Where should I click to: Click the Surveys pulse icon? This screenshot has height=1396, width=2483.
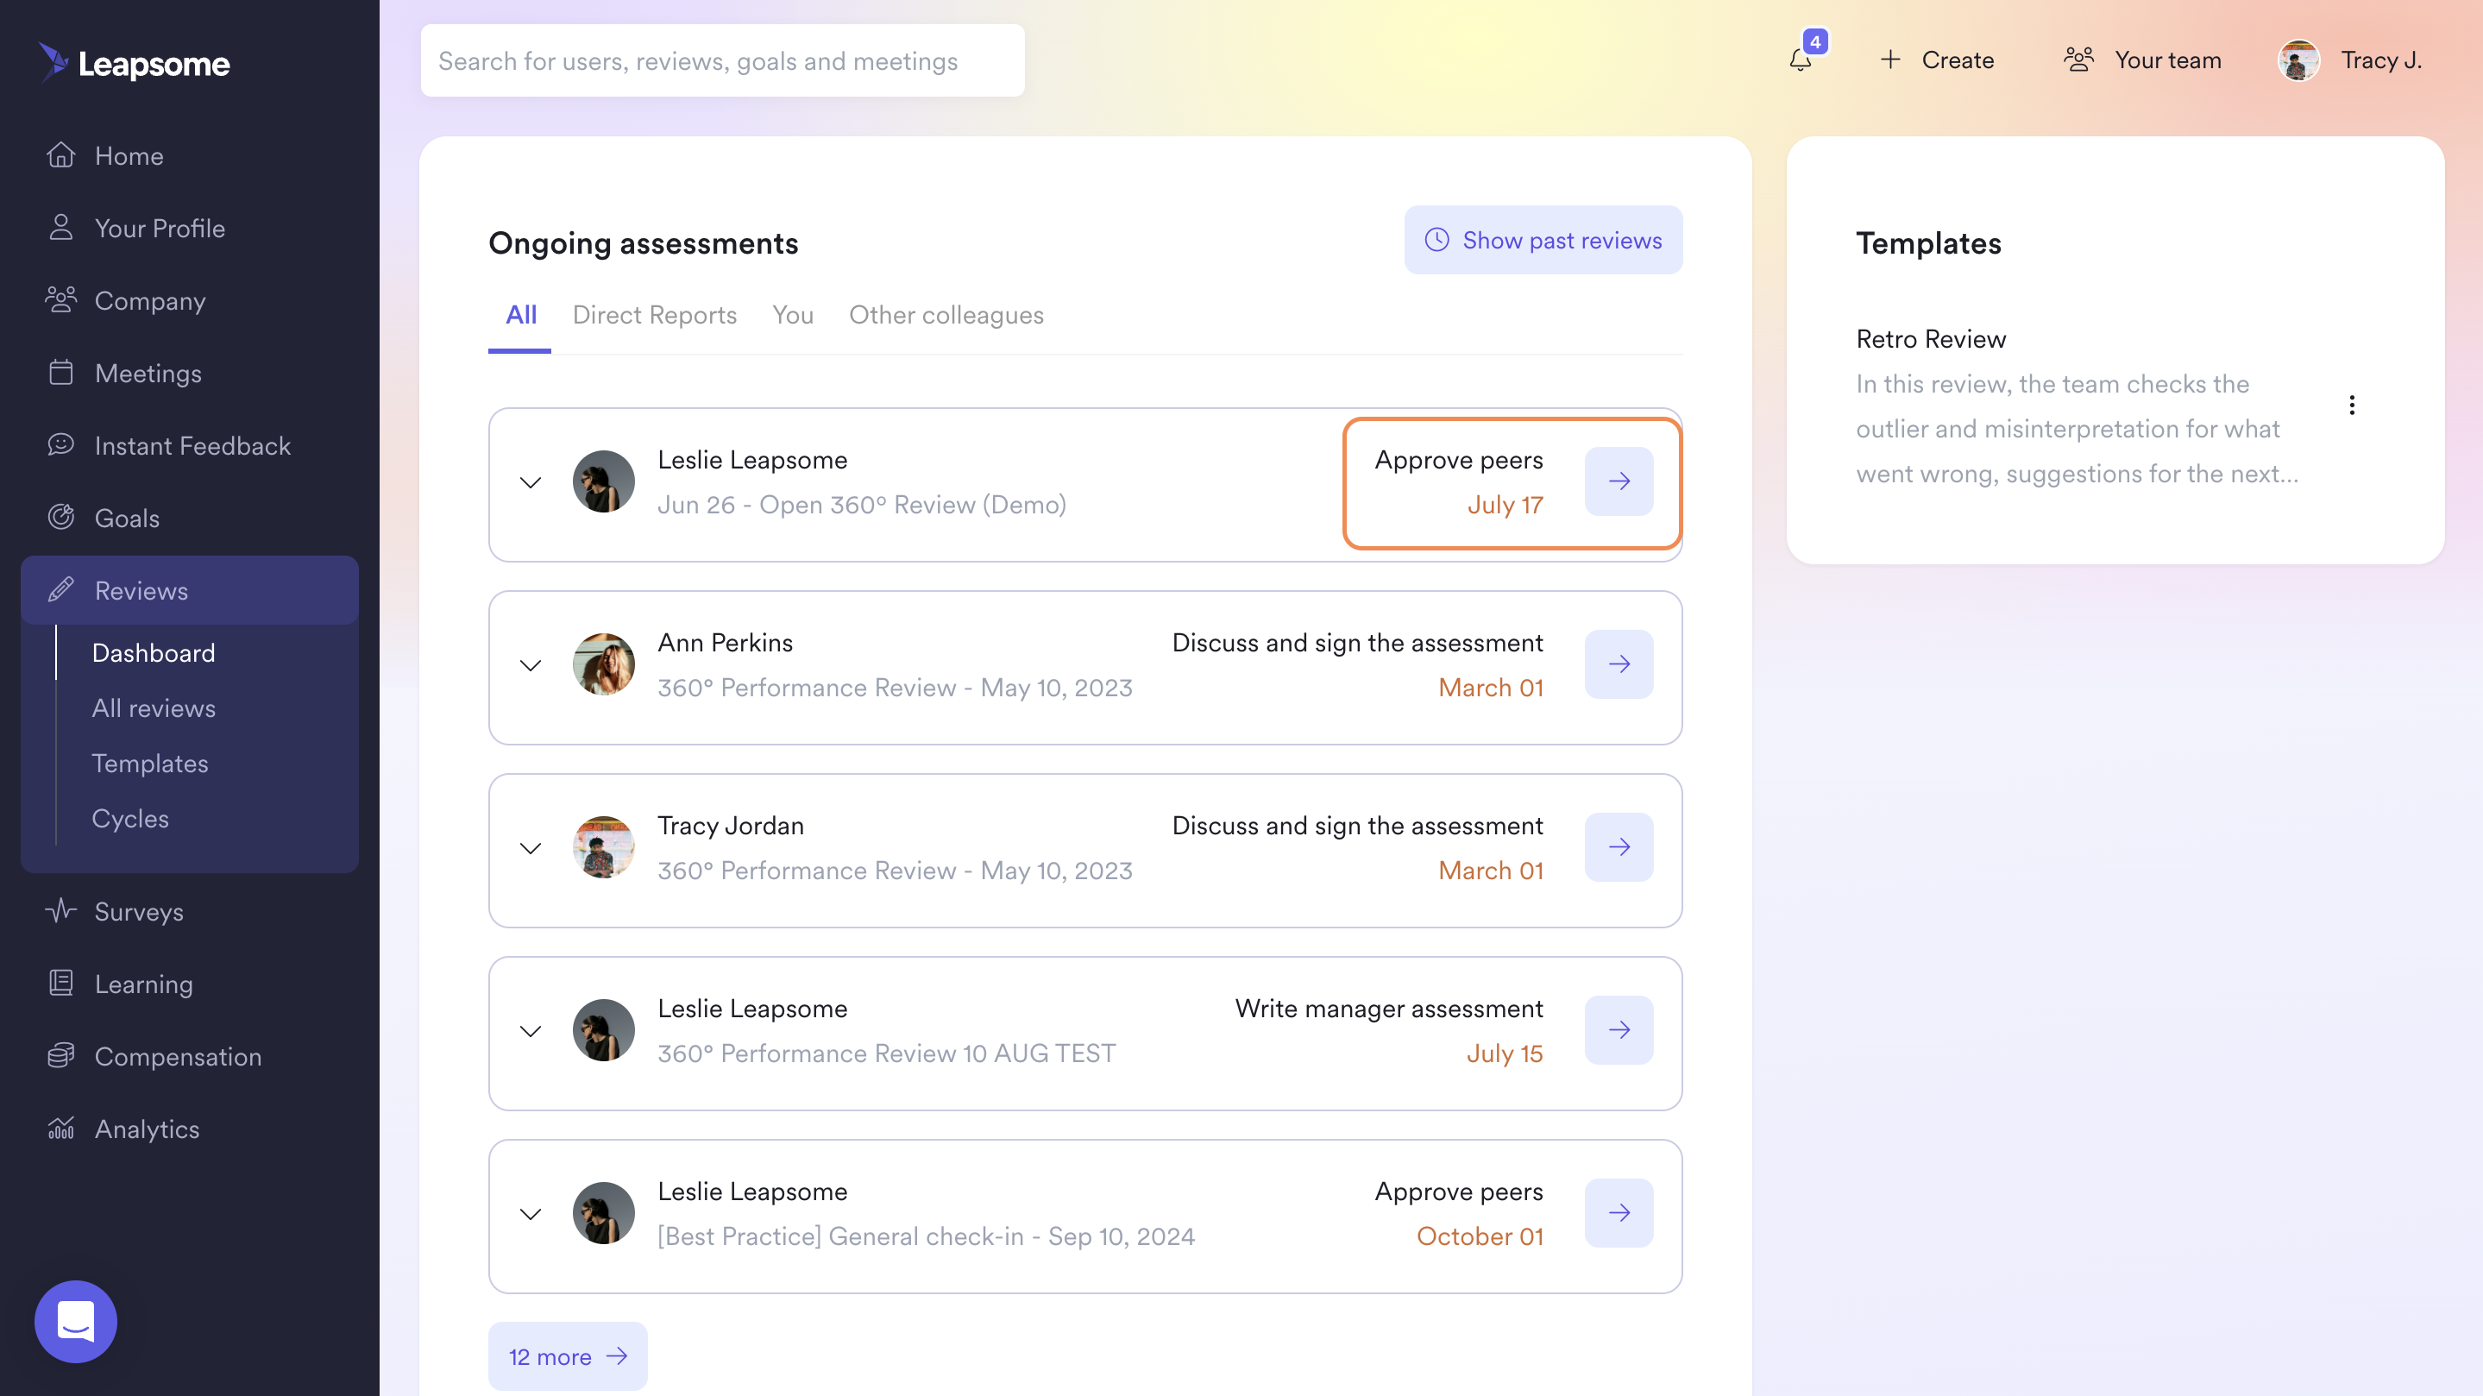click(60, 911)
